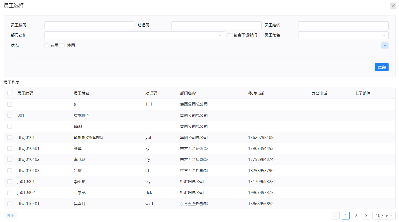Screen dimensions: 399x222
Task: Select page 1 in pagination
Action: tap(345, 216)
